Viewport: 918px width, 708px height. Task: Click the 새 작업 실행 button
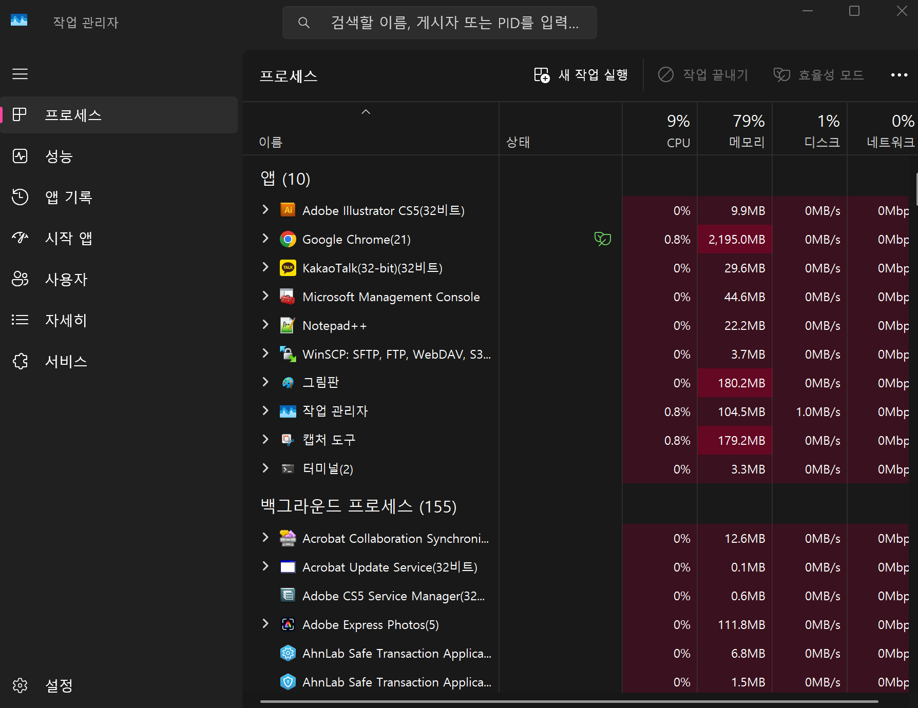point(581,75)
